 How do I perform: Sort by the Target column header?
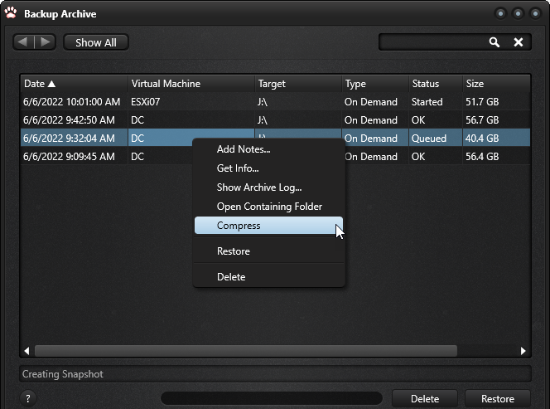pos(298,84)
